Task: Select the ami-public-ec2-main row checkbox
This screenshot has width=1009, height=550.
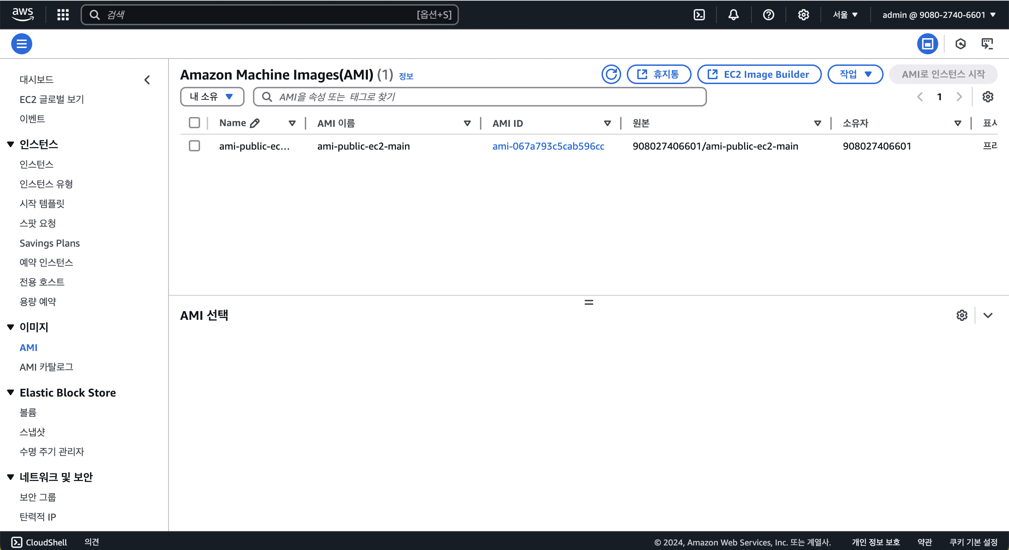Action: (194, 146)
